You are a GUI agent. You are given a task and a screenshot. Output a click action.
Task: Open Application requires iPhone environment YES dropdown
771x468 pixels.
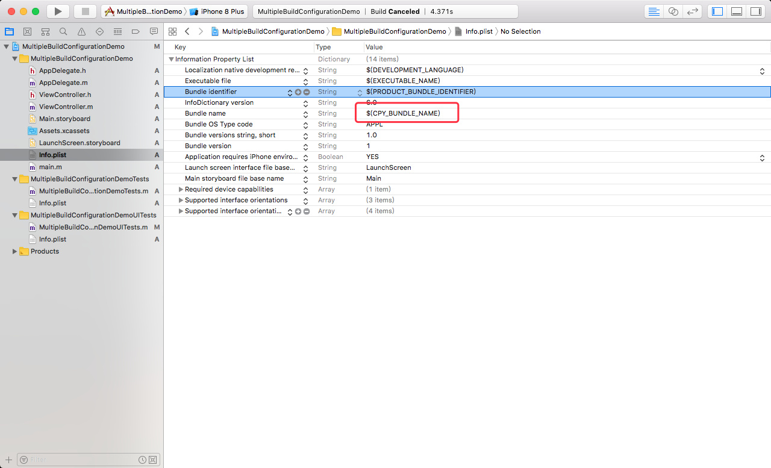coord(762,157)
